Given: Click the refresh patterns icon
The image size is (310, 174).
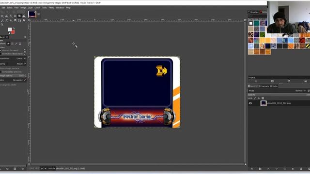Looking at the screenshot, I should pyautogui.click(x=289, y=81).
